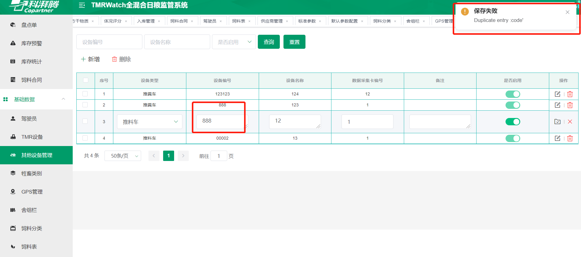The height and width of the screenshot is (257, 581).
Task: Open the 推料车 device type dropdown
Action: coord(150,122)
